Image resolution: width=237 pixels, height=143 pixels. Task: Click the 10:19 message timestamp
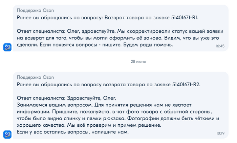(x=220, y=133)
